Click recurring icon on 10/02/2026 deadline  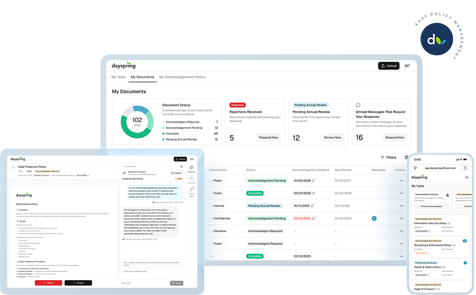tap(313, 180)
